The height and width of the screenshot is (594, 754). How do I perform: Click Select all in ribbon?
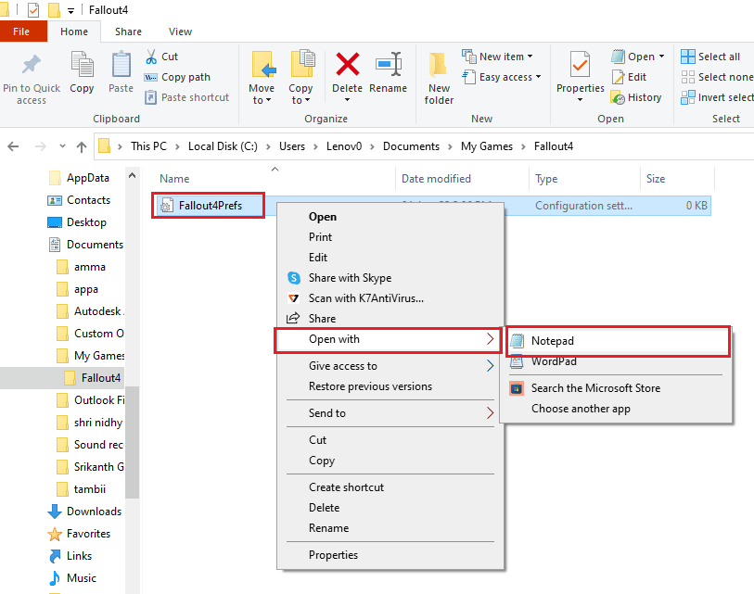tap(710, 57)
